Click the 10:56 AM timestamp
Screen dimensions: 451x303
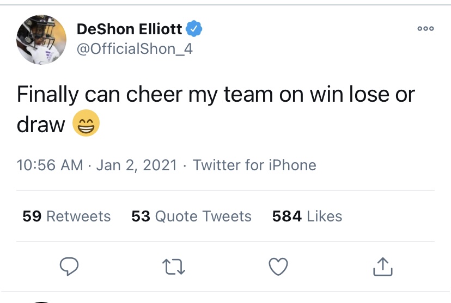[50, 165]
